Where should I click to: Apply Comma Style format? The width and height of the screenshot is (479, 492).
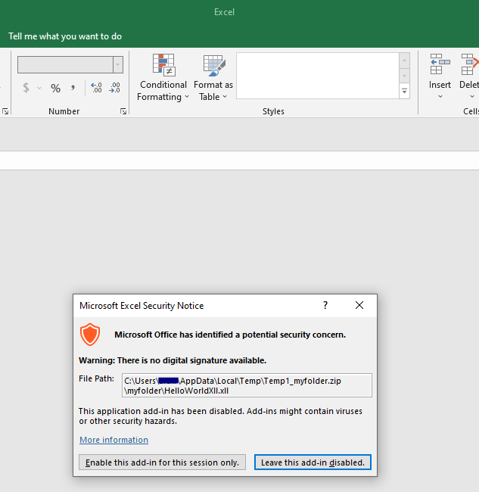(x=73, y=88)
